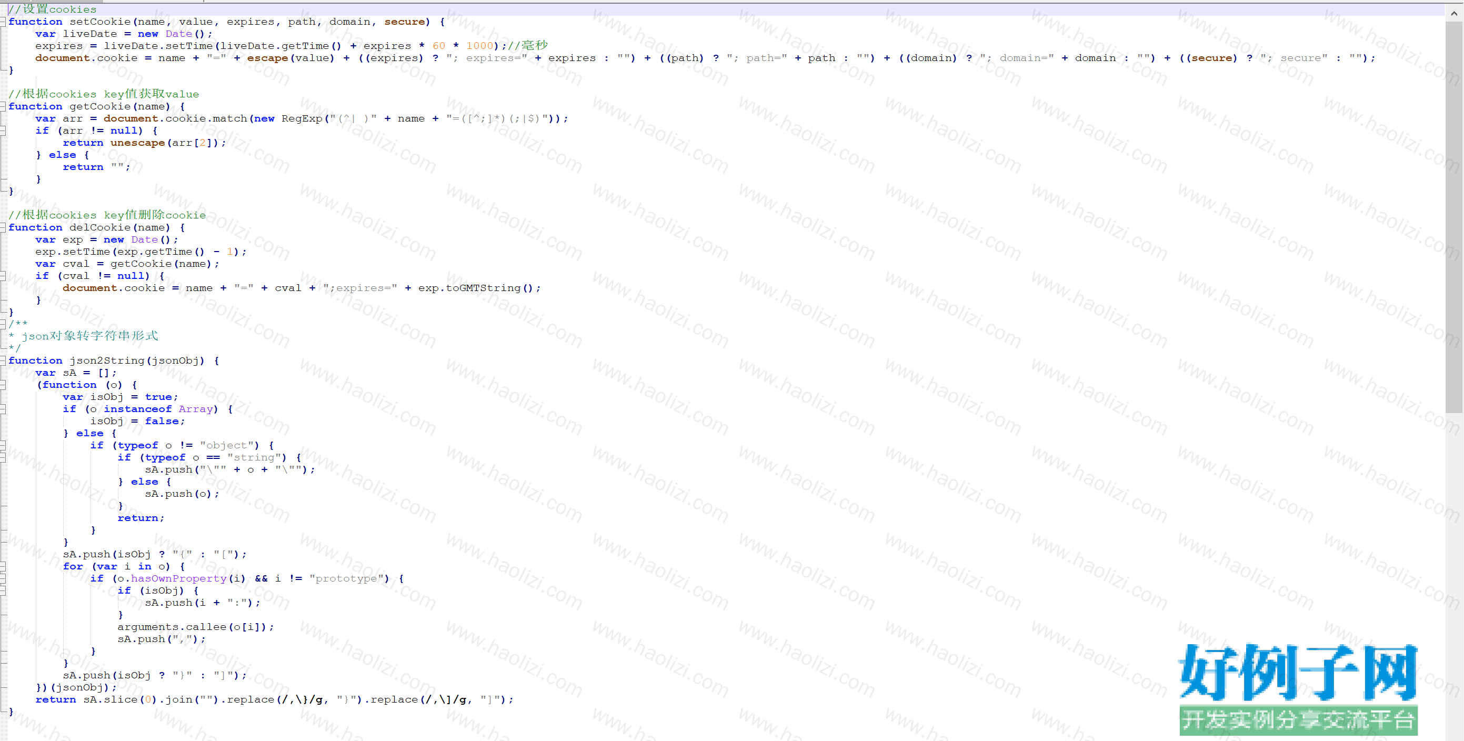This screenshot has width=1464, height=741.
Task: Collapse the 'if (cval != null)' fold marker
Action: (x=3, y=276)
